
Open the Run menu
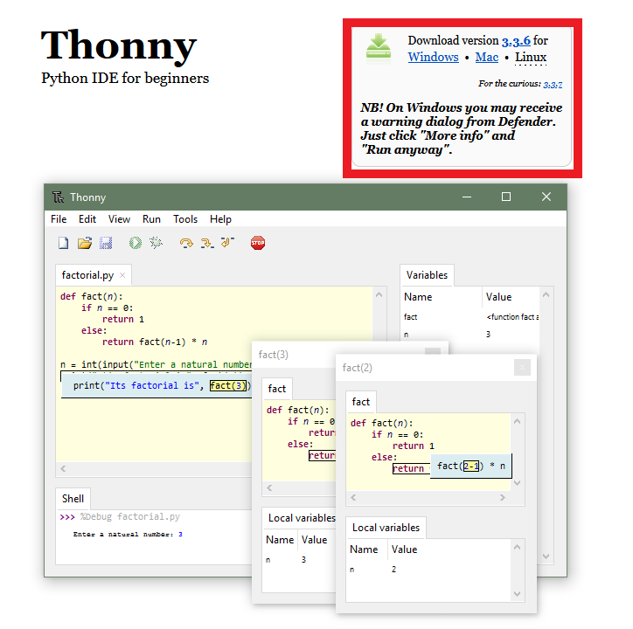click(x=151, y=219)
